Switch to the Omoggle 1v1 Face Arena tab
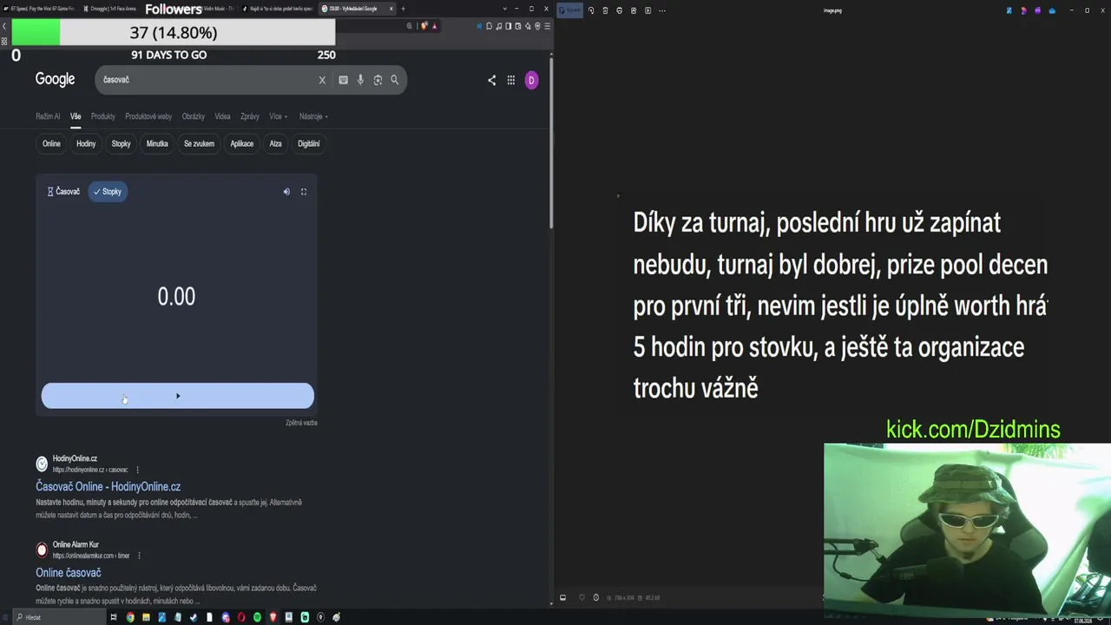 (113, 9)
